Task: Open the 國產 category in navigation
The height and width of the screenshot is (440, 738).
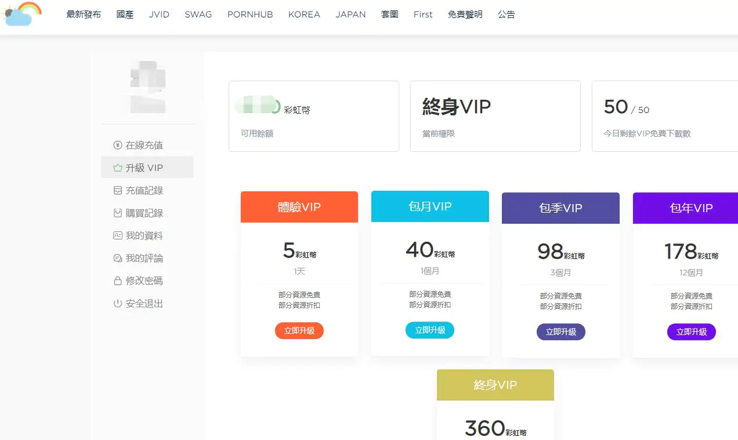Action: (125, 14)
